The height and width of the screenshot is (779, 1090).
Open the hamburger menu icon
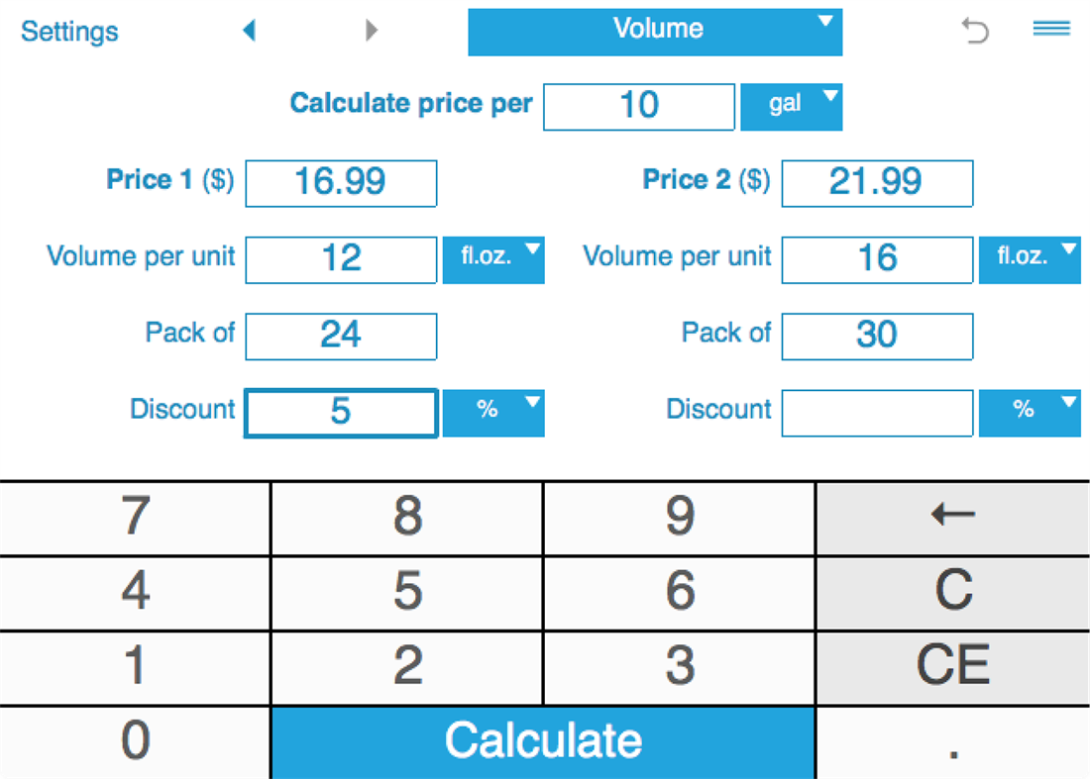click(x=1050, y=30)
